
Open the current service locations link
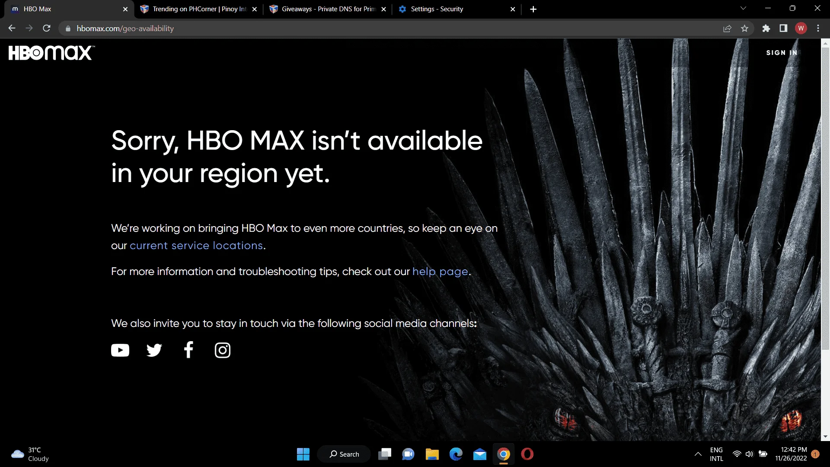pyautogui.click(x=196, y=246)
